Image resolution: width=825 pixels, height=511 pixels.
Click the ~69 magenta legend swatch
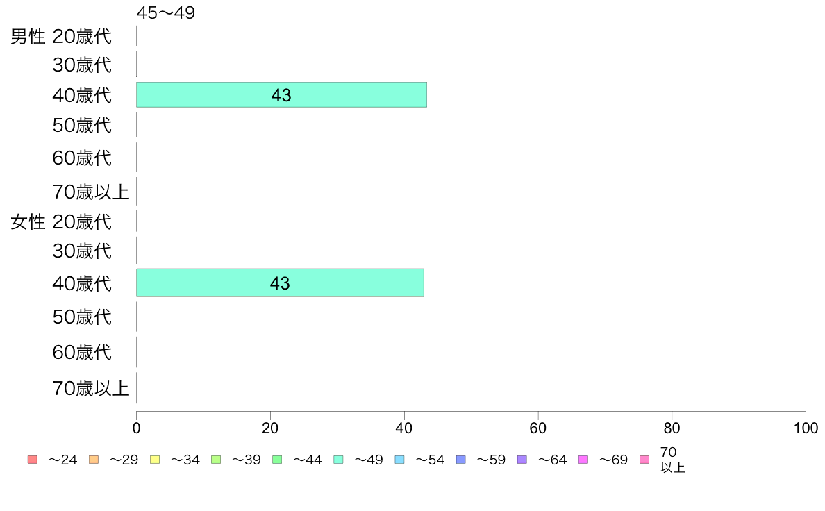(583, 460)
